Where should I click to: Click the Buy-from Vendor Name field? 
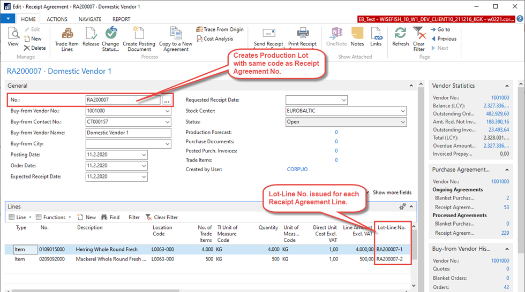(x=128, y=133)
